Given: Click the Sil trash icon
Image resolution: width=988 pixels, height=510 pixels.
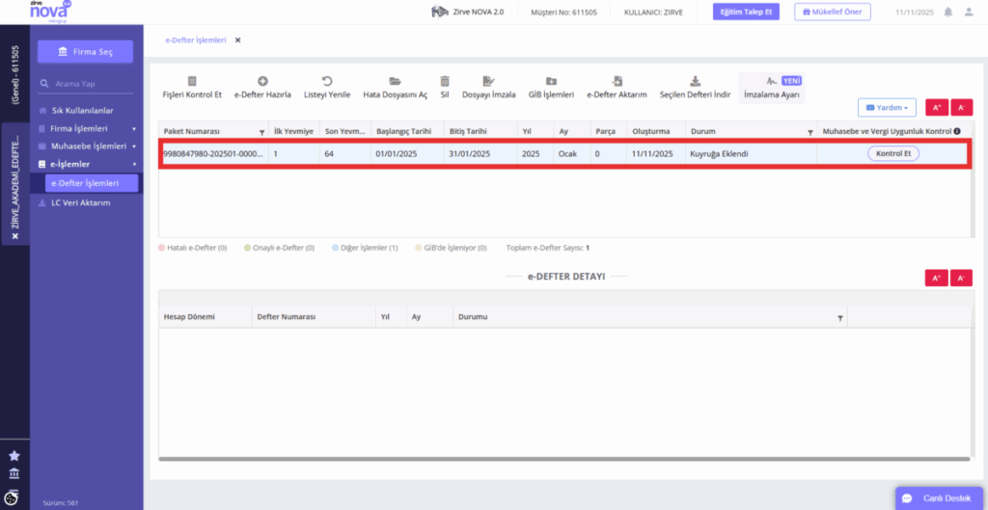Looking at the screenshot, I should coord(445,81).
